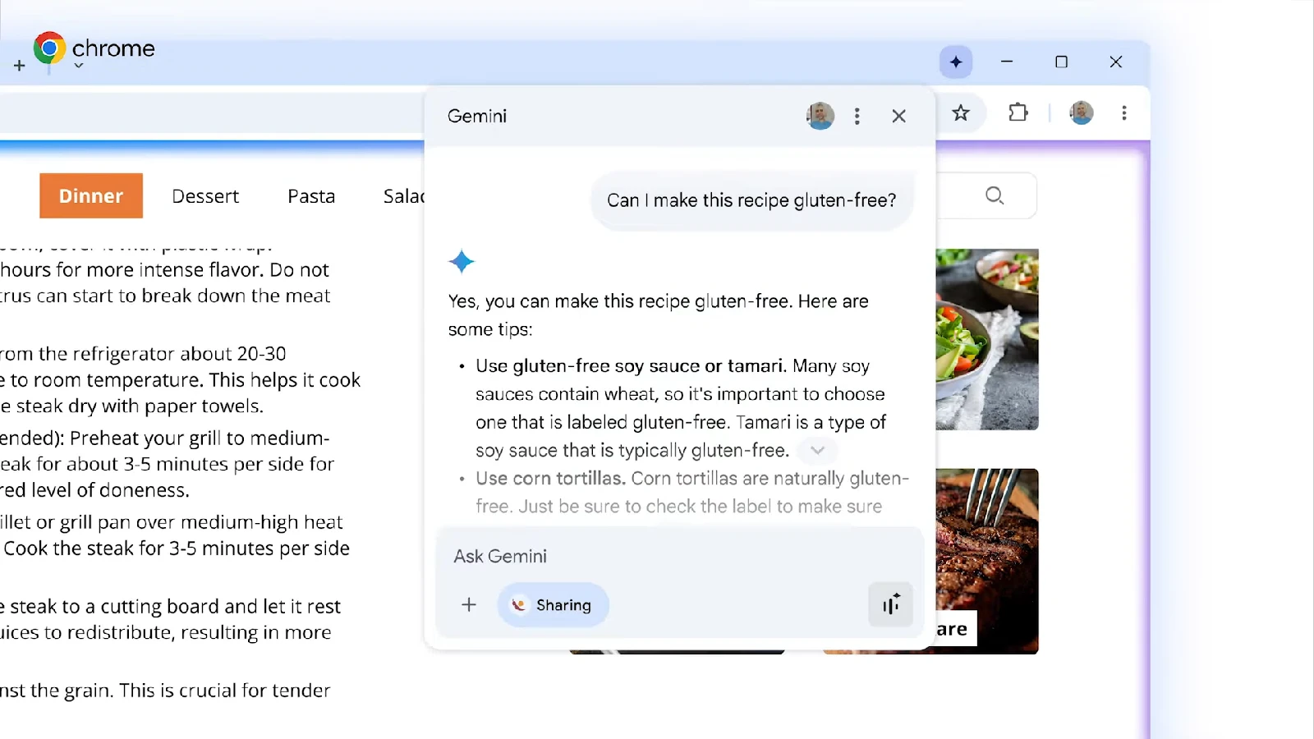Click the 'Use gluten-free soy sauce or tamari.' text
The height and width of the screenshot is (739, 1314).
click(x=632, y=366)
